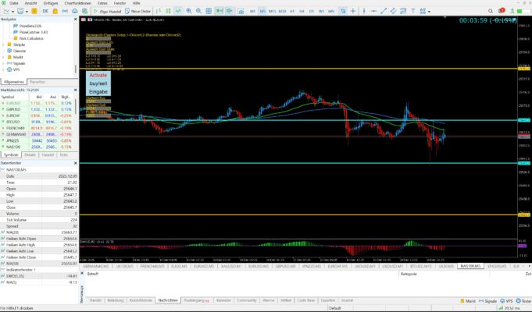532x312 pixels.
Task: Collapse the NAS100,M5 data window header
Action: [x=2, y=169]
